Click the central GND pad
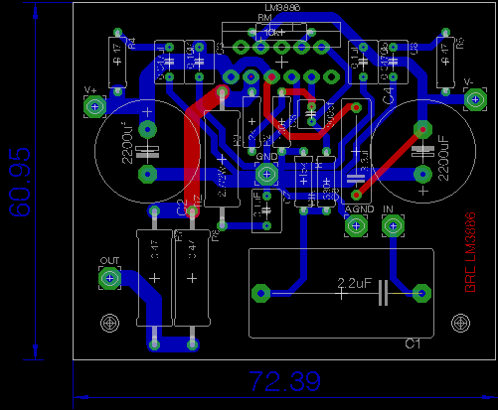 tap(266, 174)
